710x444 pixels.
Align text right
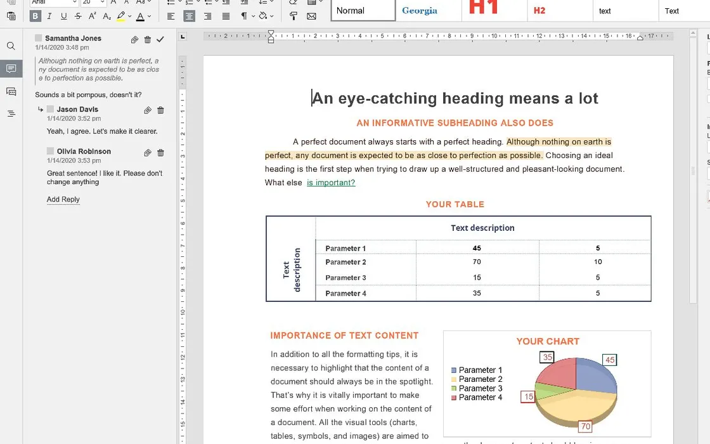(207, 16)
